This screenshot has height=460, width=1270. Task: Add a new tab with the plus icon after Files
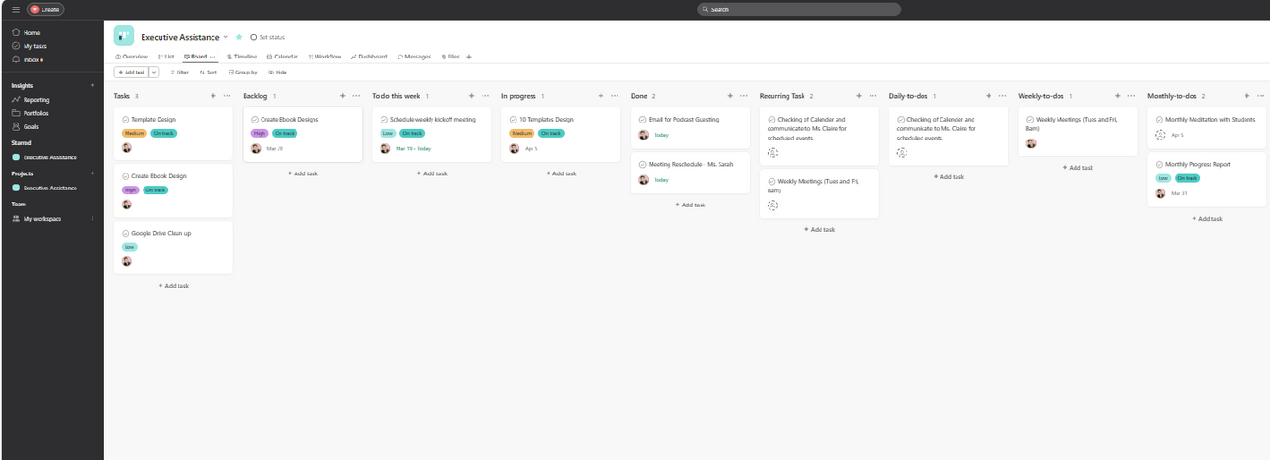tap(469, 57)
